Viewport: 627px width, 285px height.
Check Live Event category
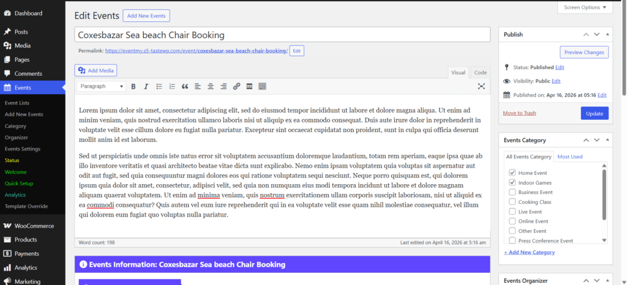point(512,212)
